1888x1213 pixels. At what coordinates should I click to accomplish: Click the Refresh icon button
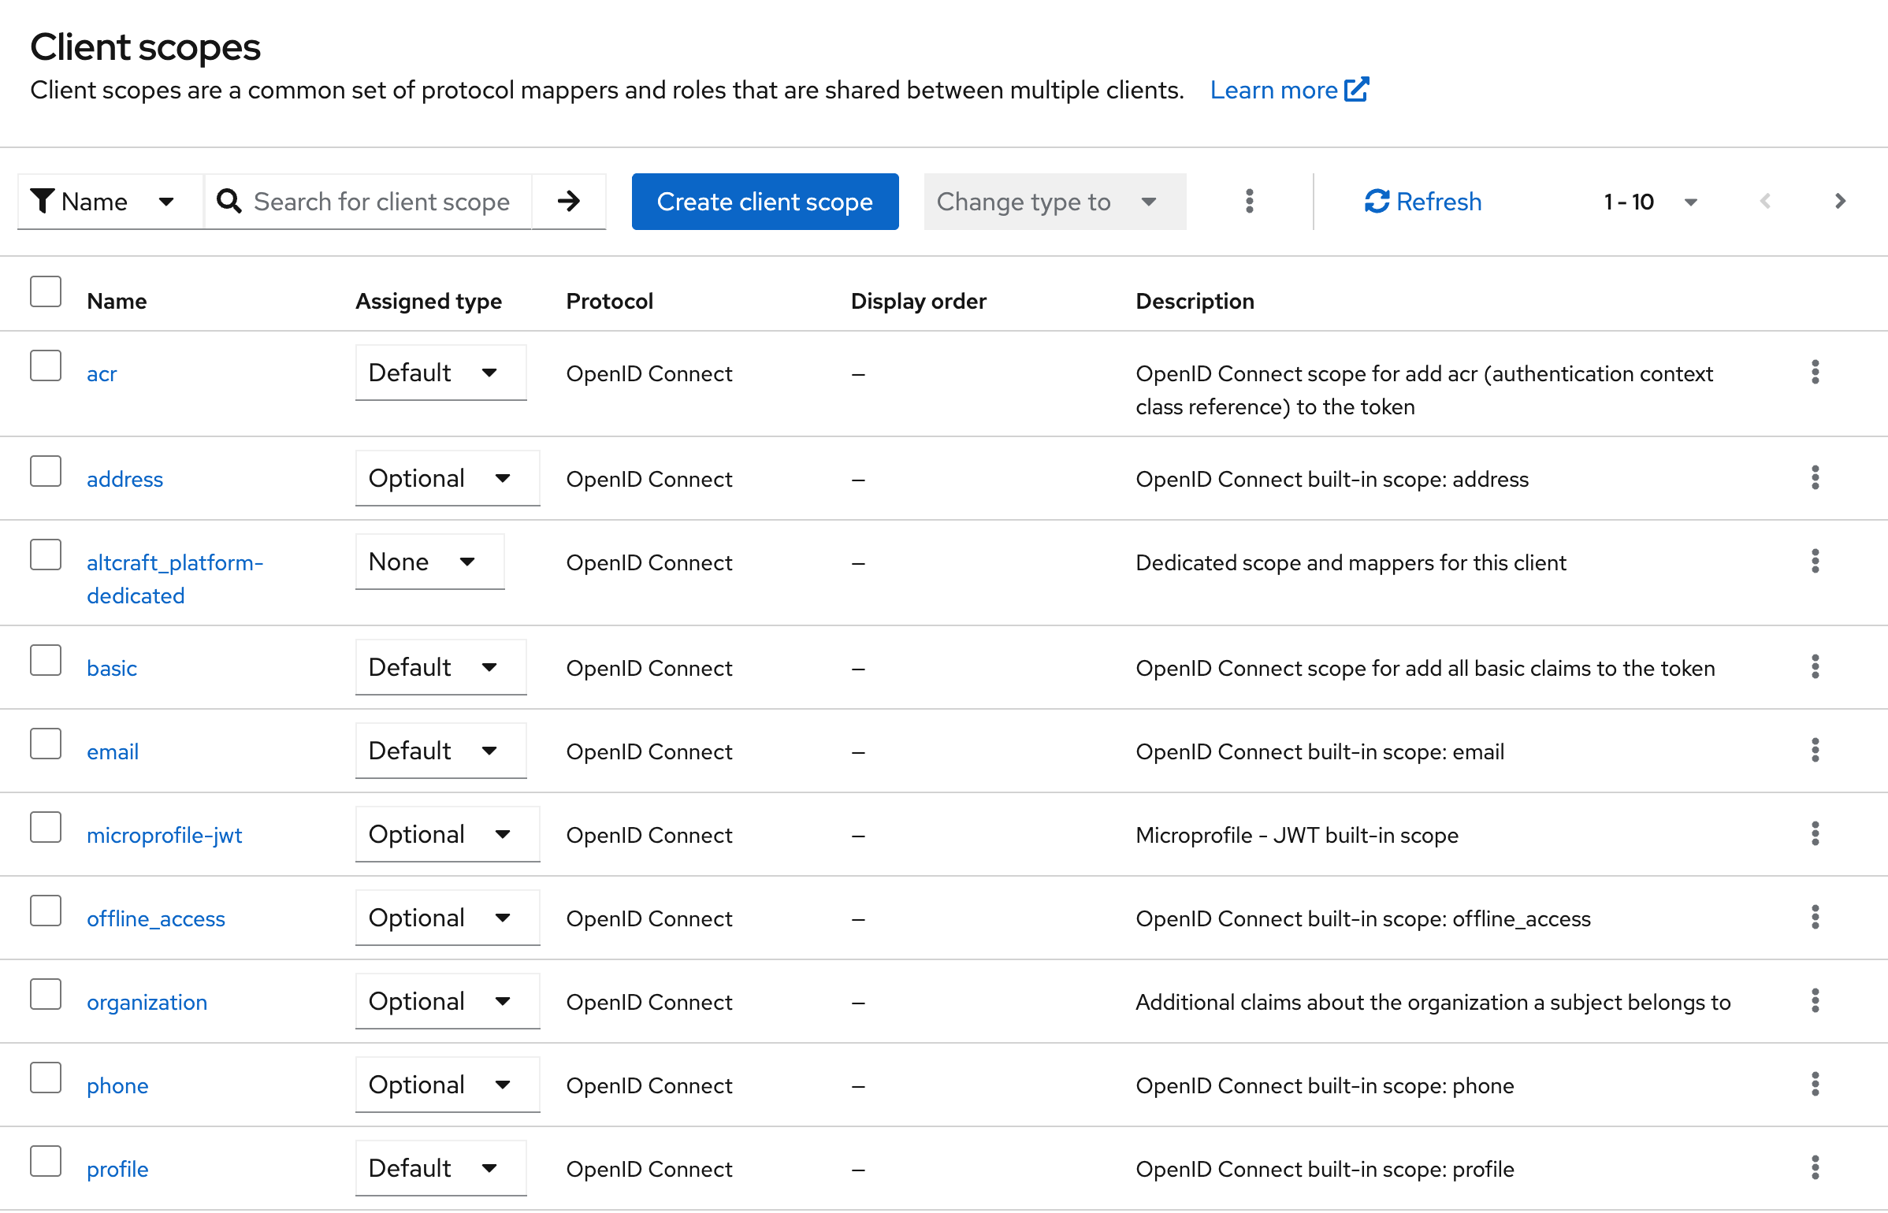pyautogui.click(x=1422, y=202)
